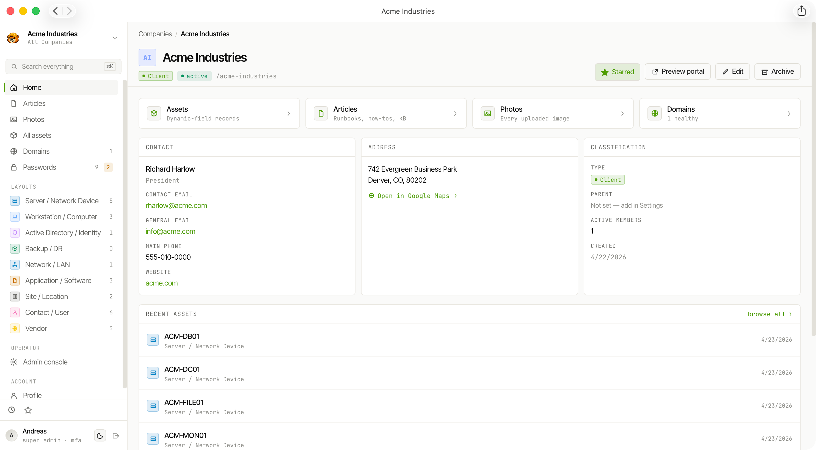The width and height of the screenshot is (816, 450).
Task: Select the Vendor layout icon
Action: [15, 328]
